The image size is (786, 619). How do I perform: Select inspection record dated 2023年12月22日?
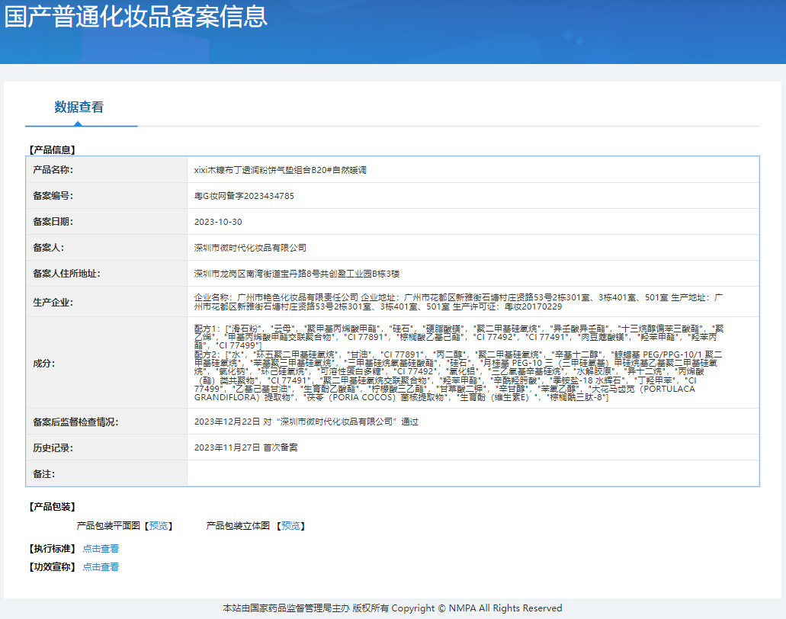point(306,422)
